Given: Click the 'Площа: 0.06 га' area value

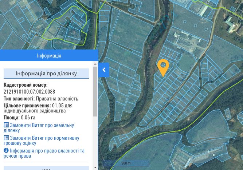Looking at the screenshot, I should pos(19,118).
